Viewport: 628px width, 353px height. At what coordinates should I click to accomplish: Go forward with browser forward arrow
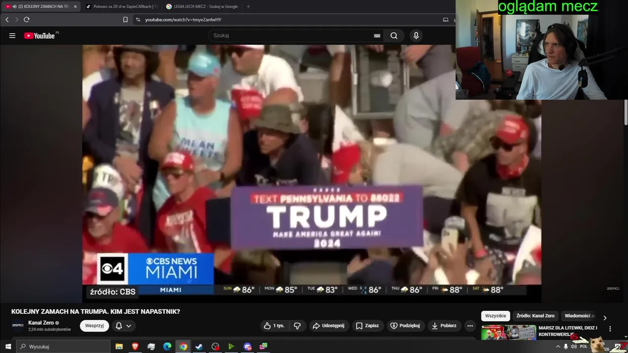click(16, 20)
